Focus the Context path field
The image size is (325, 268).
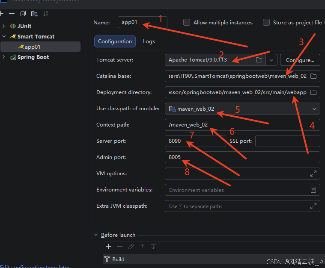242,125
